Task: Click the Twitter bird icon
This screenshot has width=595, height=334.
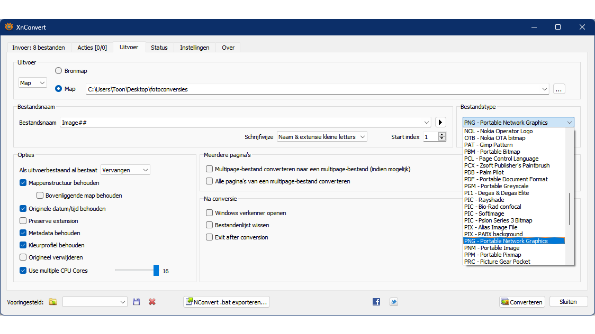Action: click(x=394, y=302)
